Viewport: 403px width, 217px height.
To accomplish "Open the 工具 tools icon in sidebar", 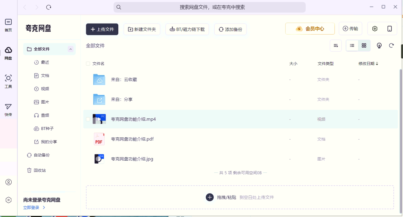I will point(8,81).
